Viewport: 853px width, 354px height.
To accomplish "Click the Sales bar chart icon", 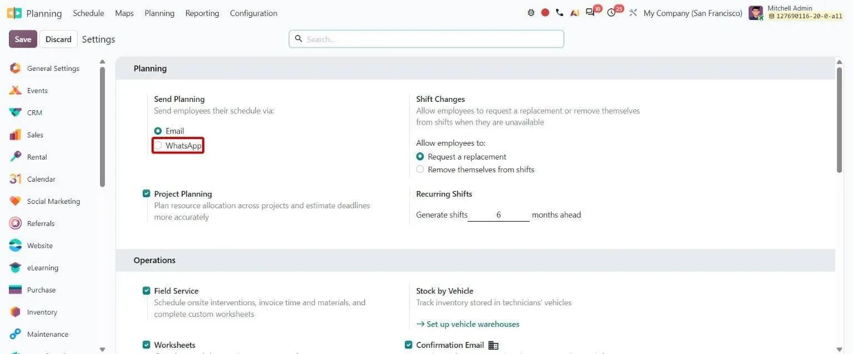I will click(16, 135).
